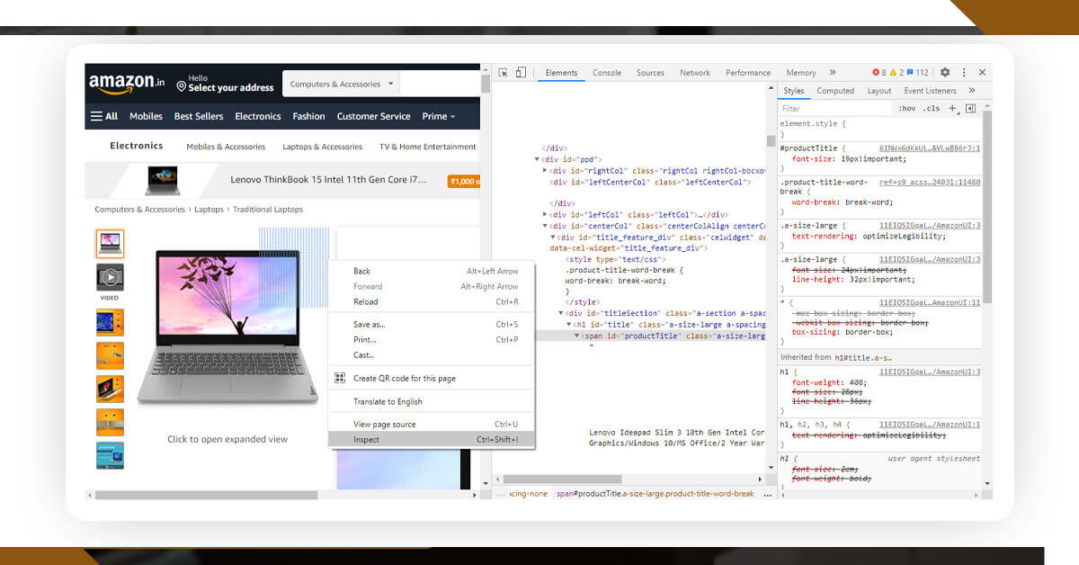The width and height of the screenshot is (1079, 565).
Task: Collapse the span id="productTitle" node
Action: point(577,336)
